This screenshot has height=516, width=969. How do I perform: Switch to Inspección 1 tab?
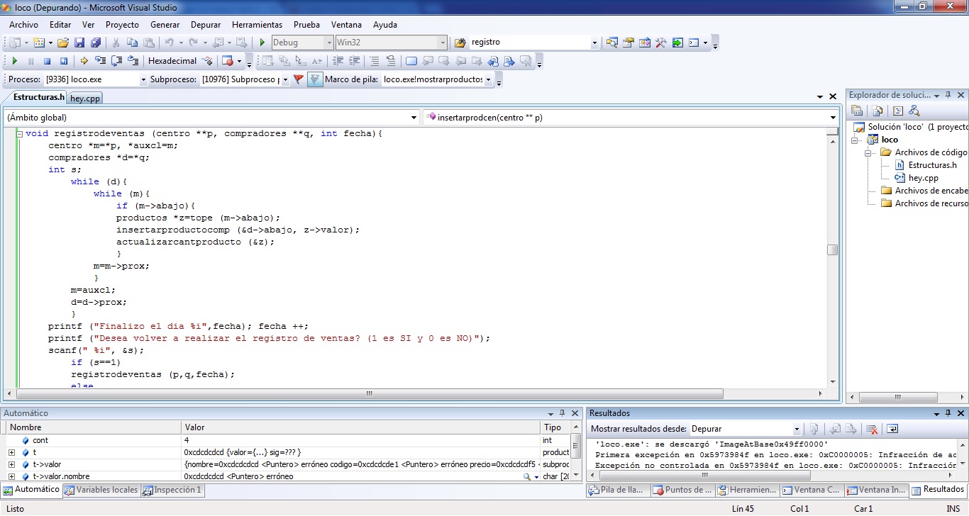(172, 490)
